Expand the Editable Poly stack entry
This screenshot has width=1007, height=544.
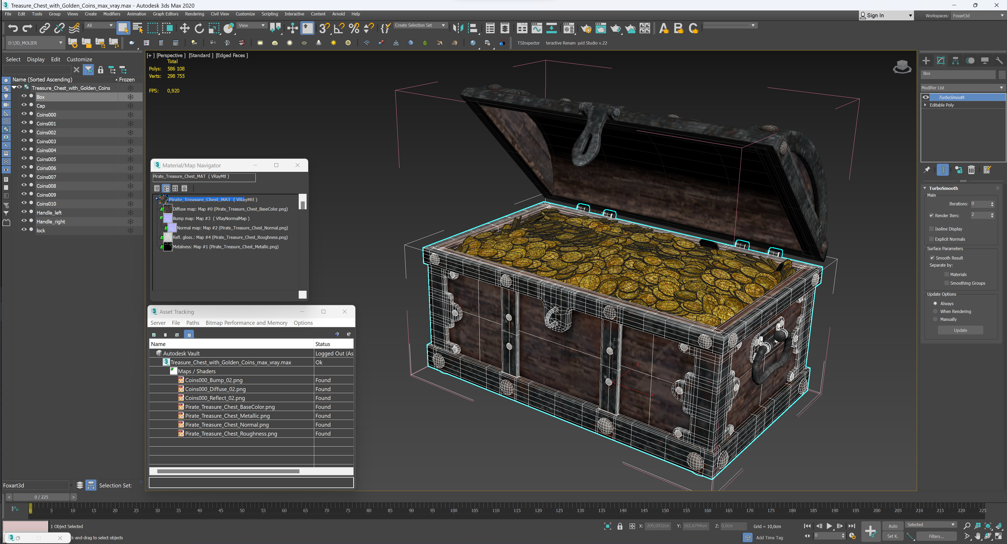click(925, 105)
